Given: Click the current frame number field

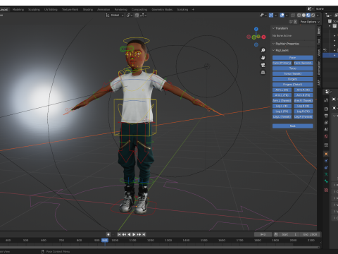Looking at the screenshot, I should [263, 234].
